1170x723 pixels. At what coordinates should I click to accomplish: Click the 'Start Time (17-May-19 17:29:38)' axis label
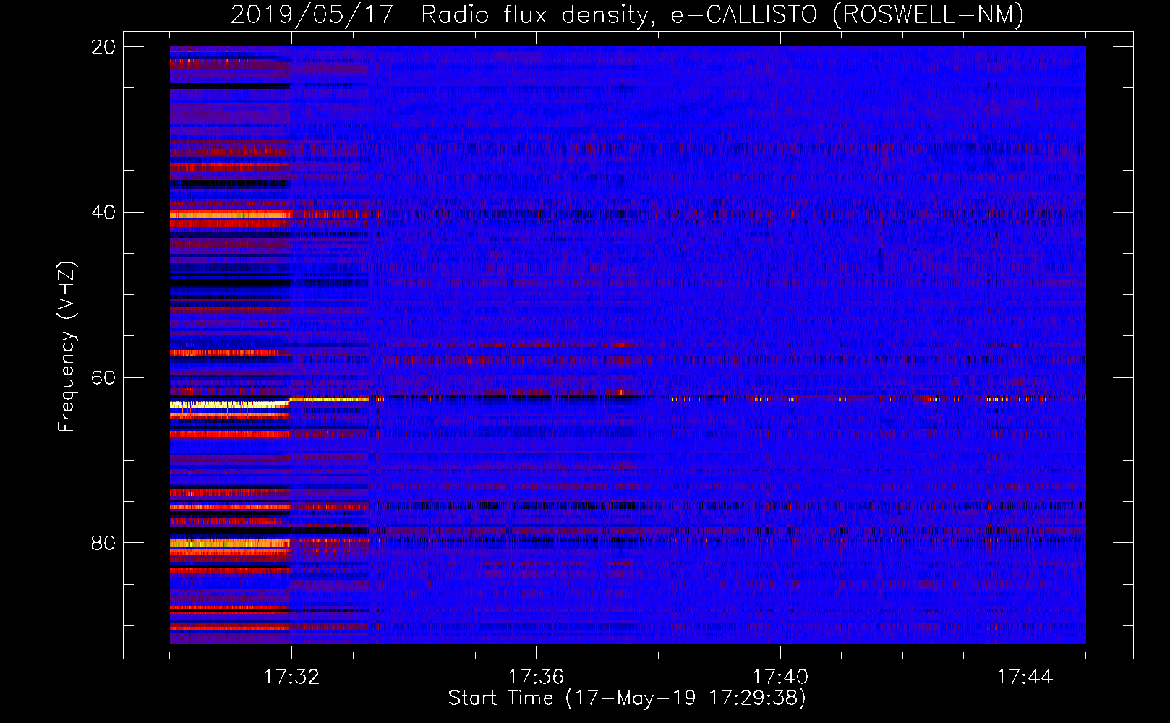pyautogui.click(x=627, y=698)
